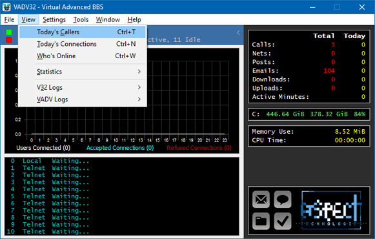Click the Active Minutes: label
The width and height of the screenshot is (375, 239).
click(x=280, y=97)
